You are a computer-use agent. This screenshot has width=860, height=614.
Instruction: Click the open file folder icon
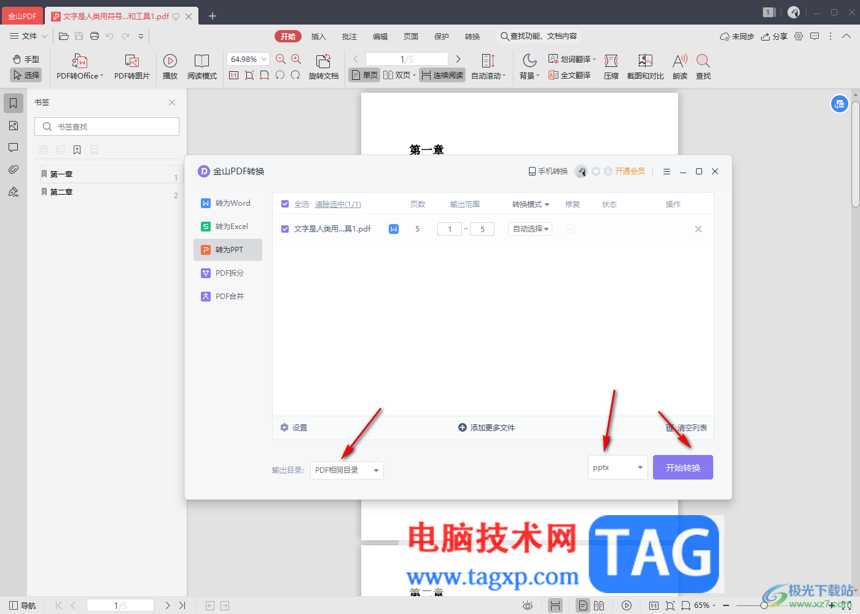(x=64, y=36)
